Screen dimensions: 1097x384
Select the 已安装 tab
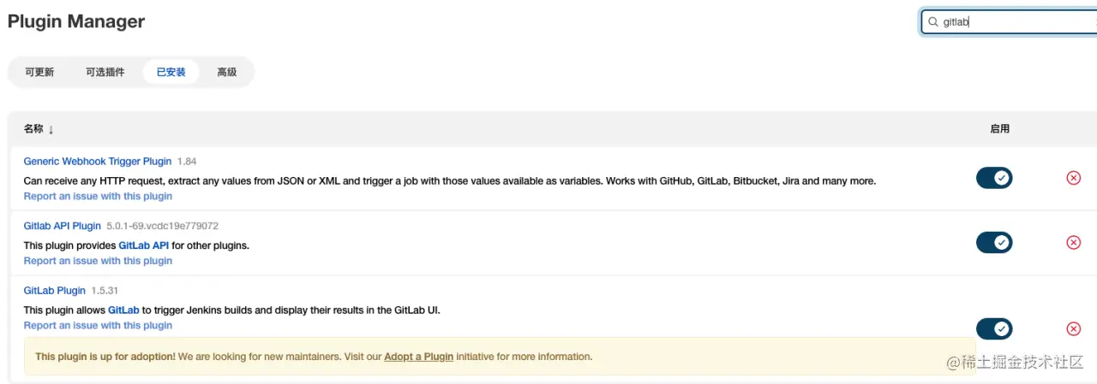click(171, 72)
